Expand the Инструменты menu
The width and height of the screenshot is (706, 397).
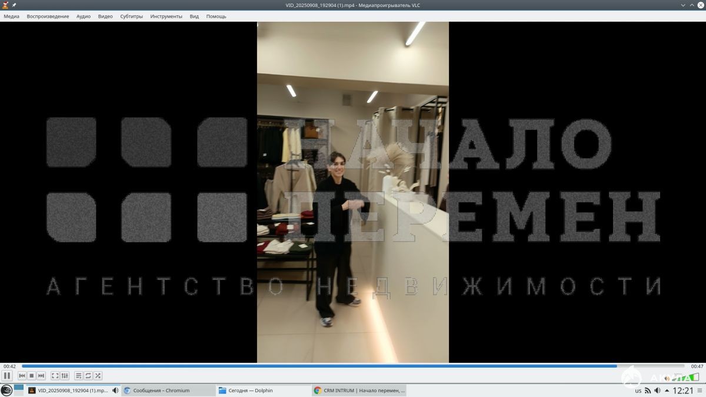pyautogui.click(x=166, y=16)
